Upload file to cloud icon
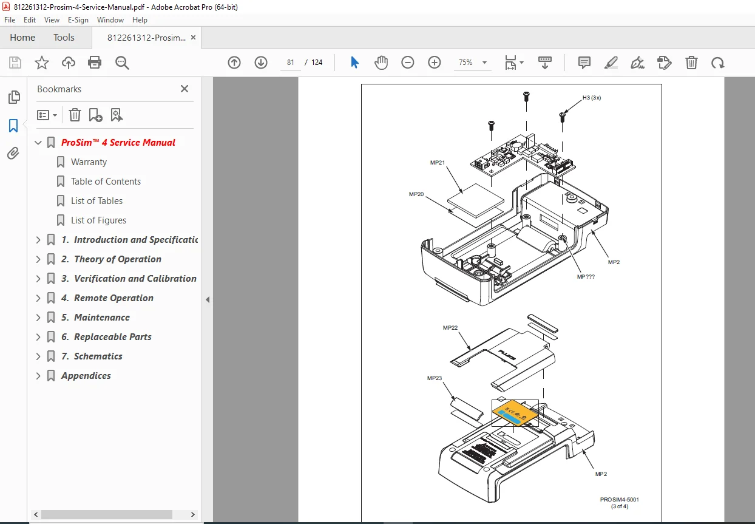This screenshot has width=755, height=524. coord(69,63)
